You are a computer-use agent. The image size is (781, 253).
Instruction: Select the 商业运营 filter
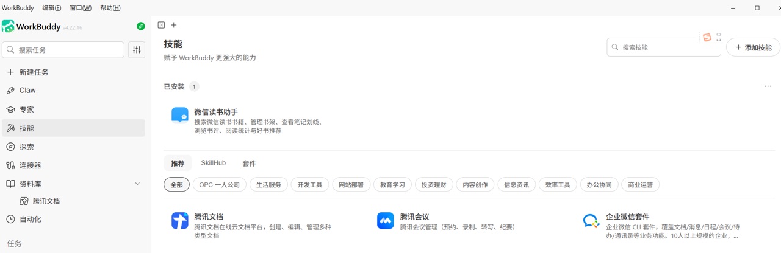point(641,185)
